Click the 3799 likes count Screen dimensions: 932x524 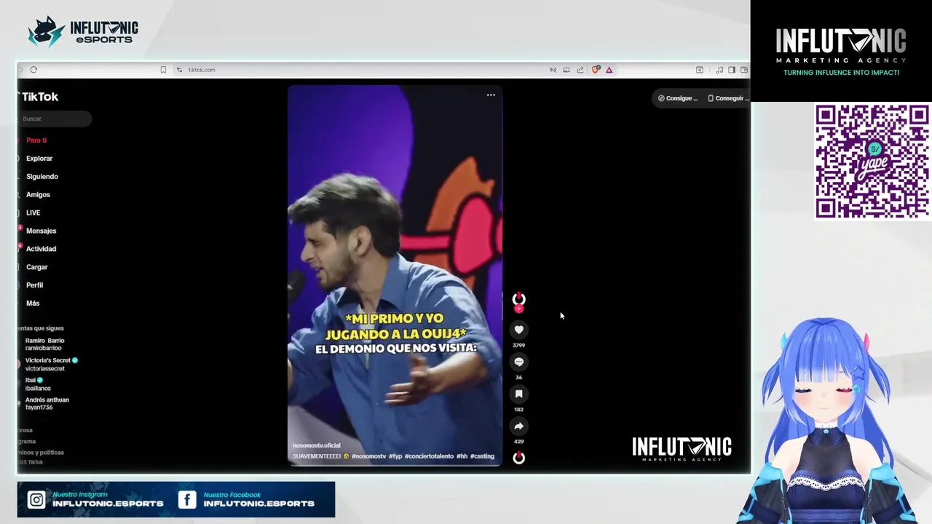click(x=518, y=345)
